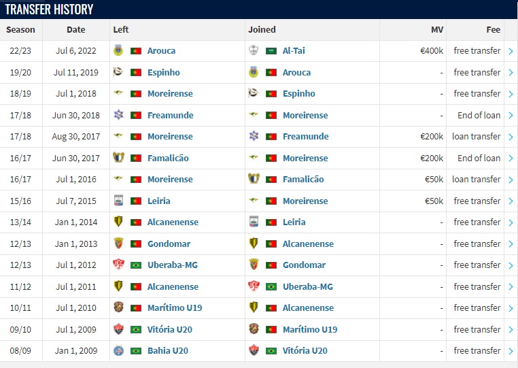Follow the Leiria link in the Left column
The width and height of the screenshot is (518, 368).
coord(158,201)
